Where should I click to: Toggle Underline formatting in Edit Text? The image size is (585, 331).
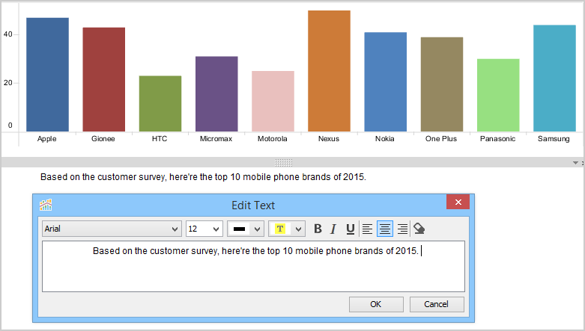(x=350, y=229)
